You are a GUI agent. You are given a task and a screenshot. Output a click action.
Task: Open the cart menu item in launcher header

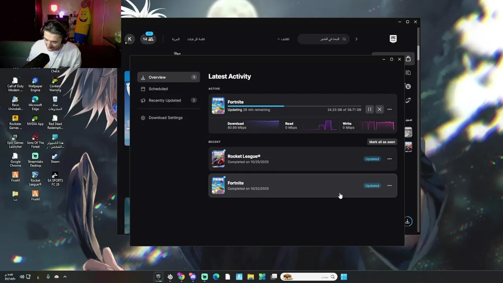click(x=176, y=39)
